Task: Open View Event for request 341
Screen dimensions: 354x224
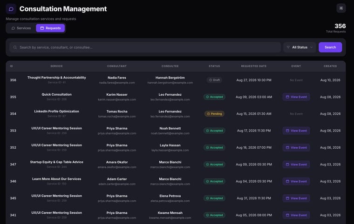Action: [296, 215]
